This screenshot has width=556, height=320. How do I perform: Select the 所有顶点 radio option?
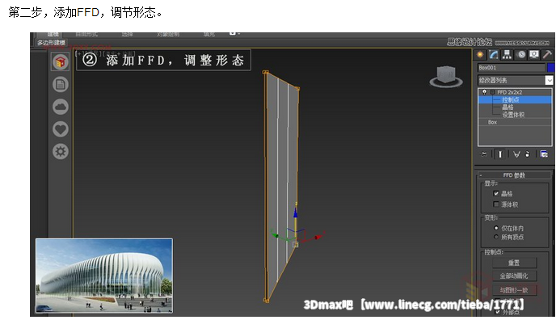coord(496,237)
